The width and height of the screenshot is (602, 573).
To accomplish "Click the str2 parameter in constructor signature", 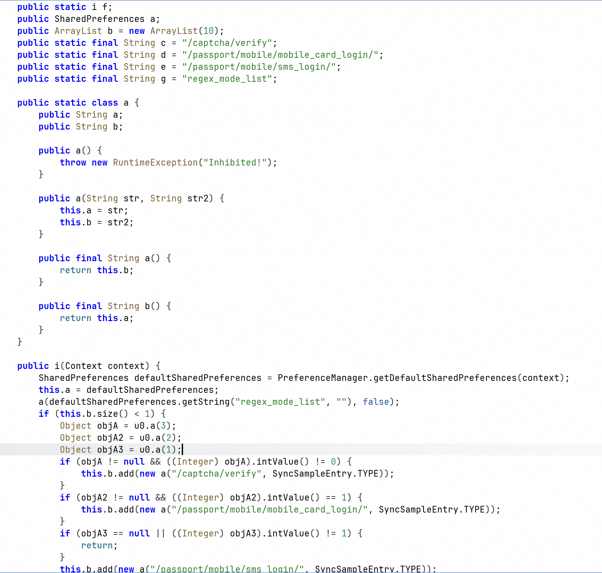I will pyautogui.click(x=198, y=198).
